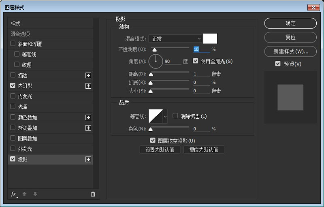Close the 图层样式 dialog window
The height and width of the screenshot is (207, 324).
313,7
